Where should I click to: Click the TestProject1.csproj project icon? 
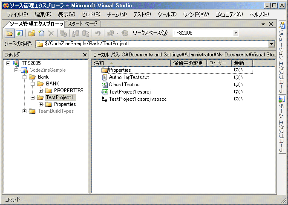[x=105, y=92]
